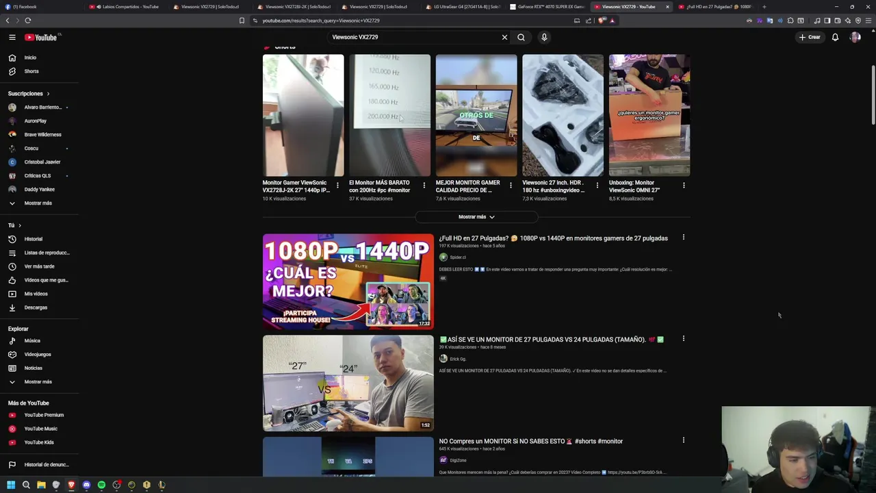Open options for 27 vs 24 pulgadas video

[683, 339]
